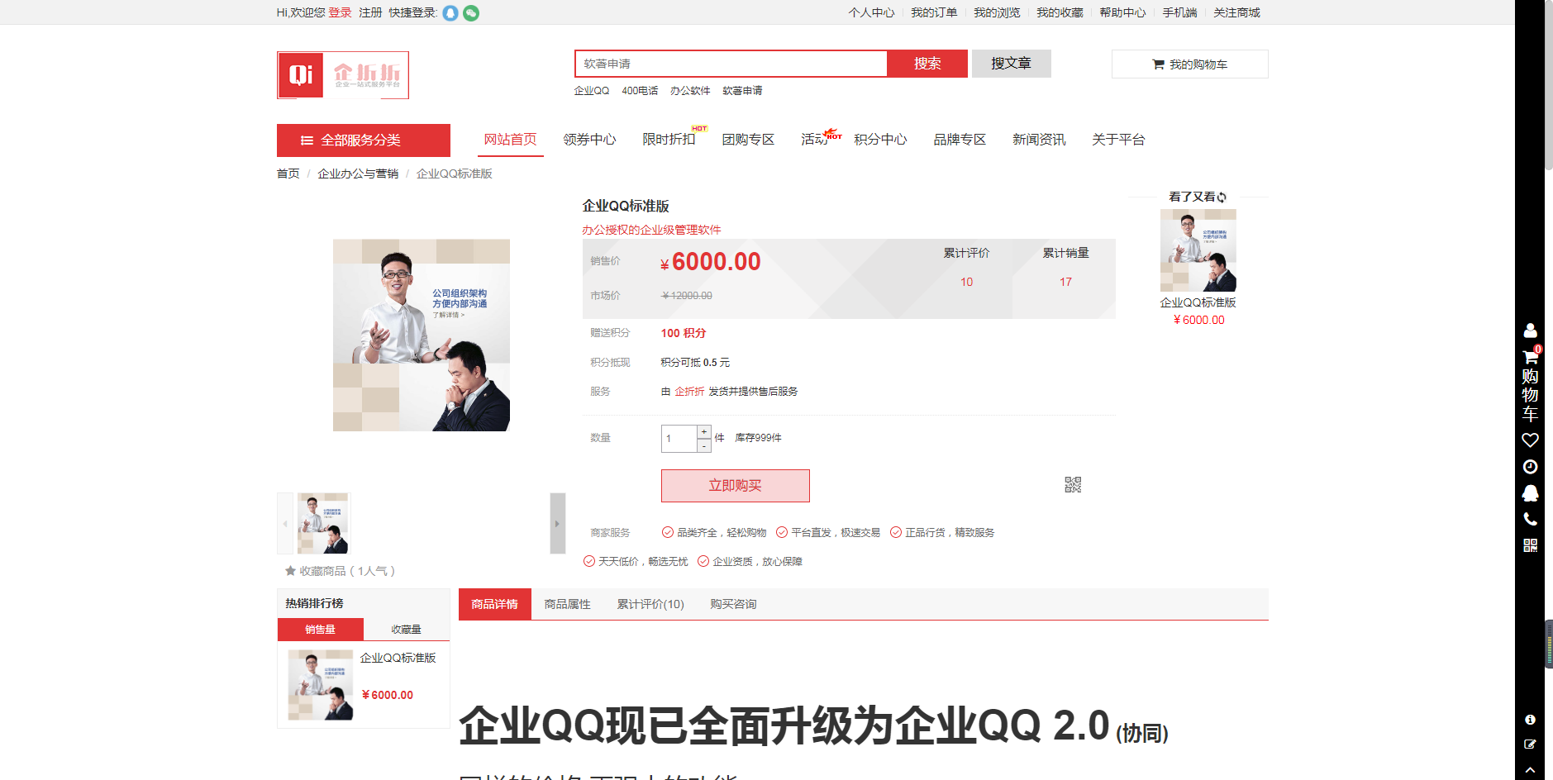Select the 销售量 ranking tab
The height and width of the screenshot is (780, 1553).
(x=320, y=630)
